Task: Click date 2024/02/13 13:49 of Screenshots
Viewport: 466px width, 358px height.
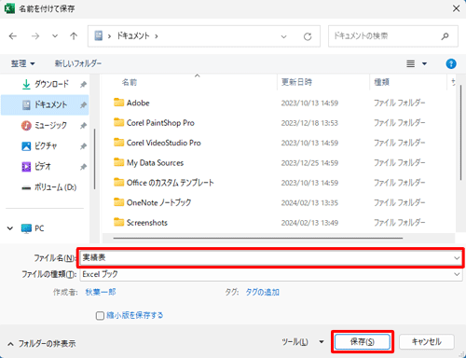Action: [x=309, y=223]
